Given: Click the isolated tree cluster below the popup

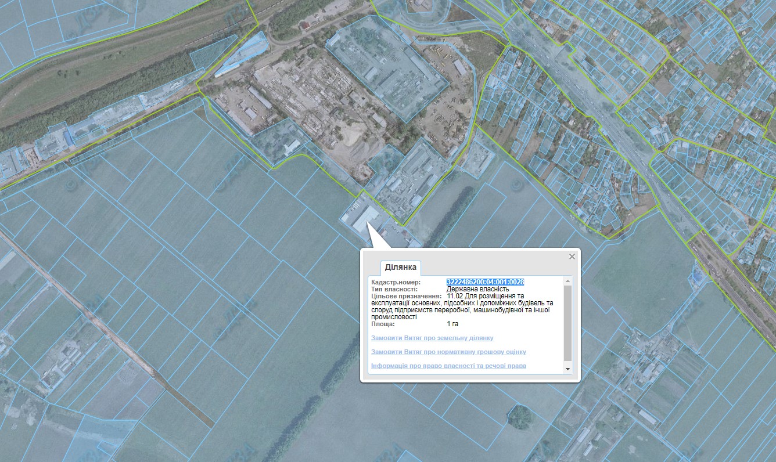Looking at the screenshot, I should point(520,416).
